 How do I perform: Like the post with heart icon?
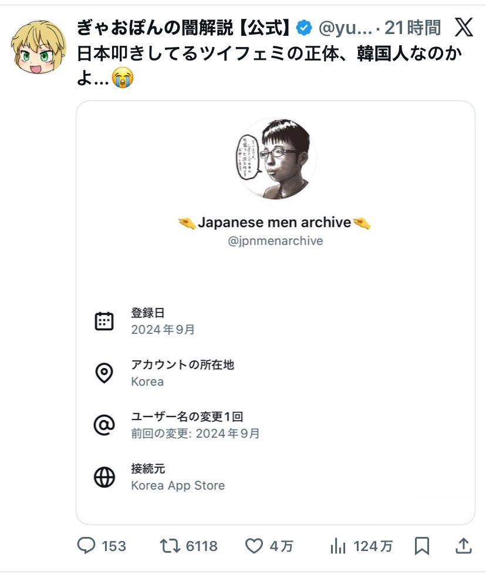254,546
